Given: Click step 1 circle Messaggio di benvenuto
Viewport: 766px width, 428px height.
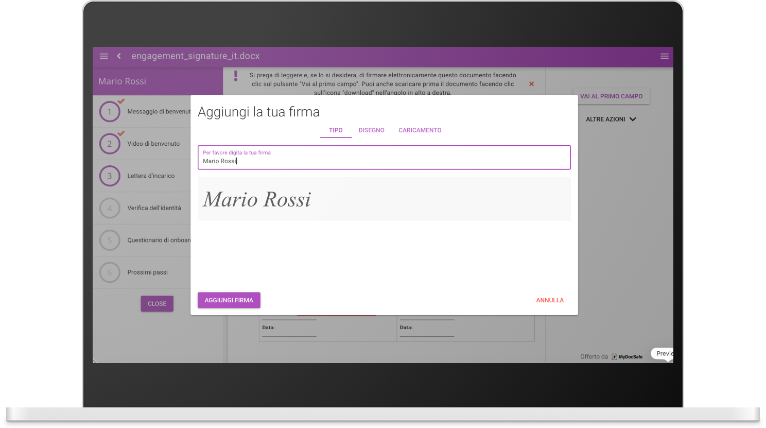Looking at the screenshot, I should tap(110, 112).
